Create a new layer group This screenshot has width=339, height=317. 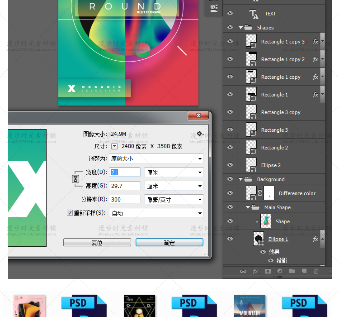coord(292,271)
